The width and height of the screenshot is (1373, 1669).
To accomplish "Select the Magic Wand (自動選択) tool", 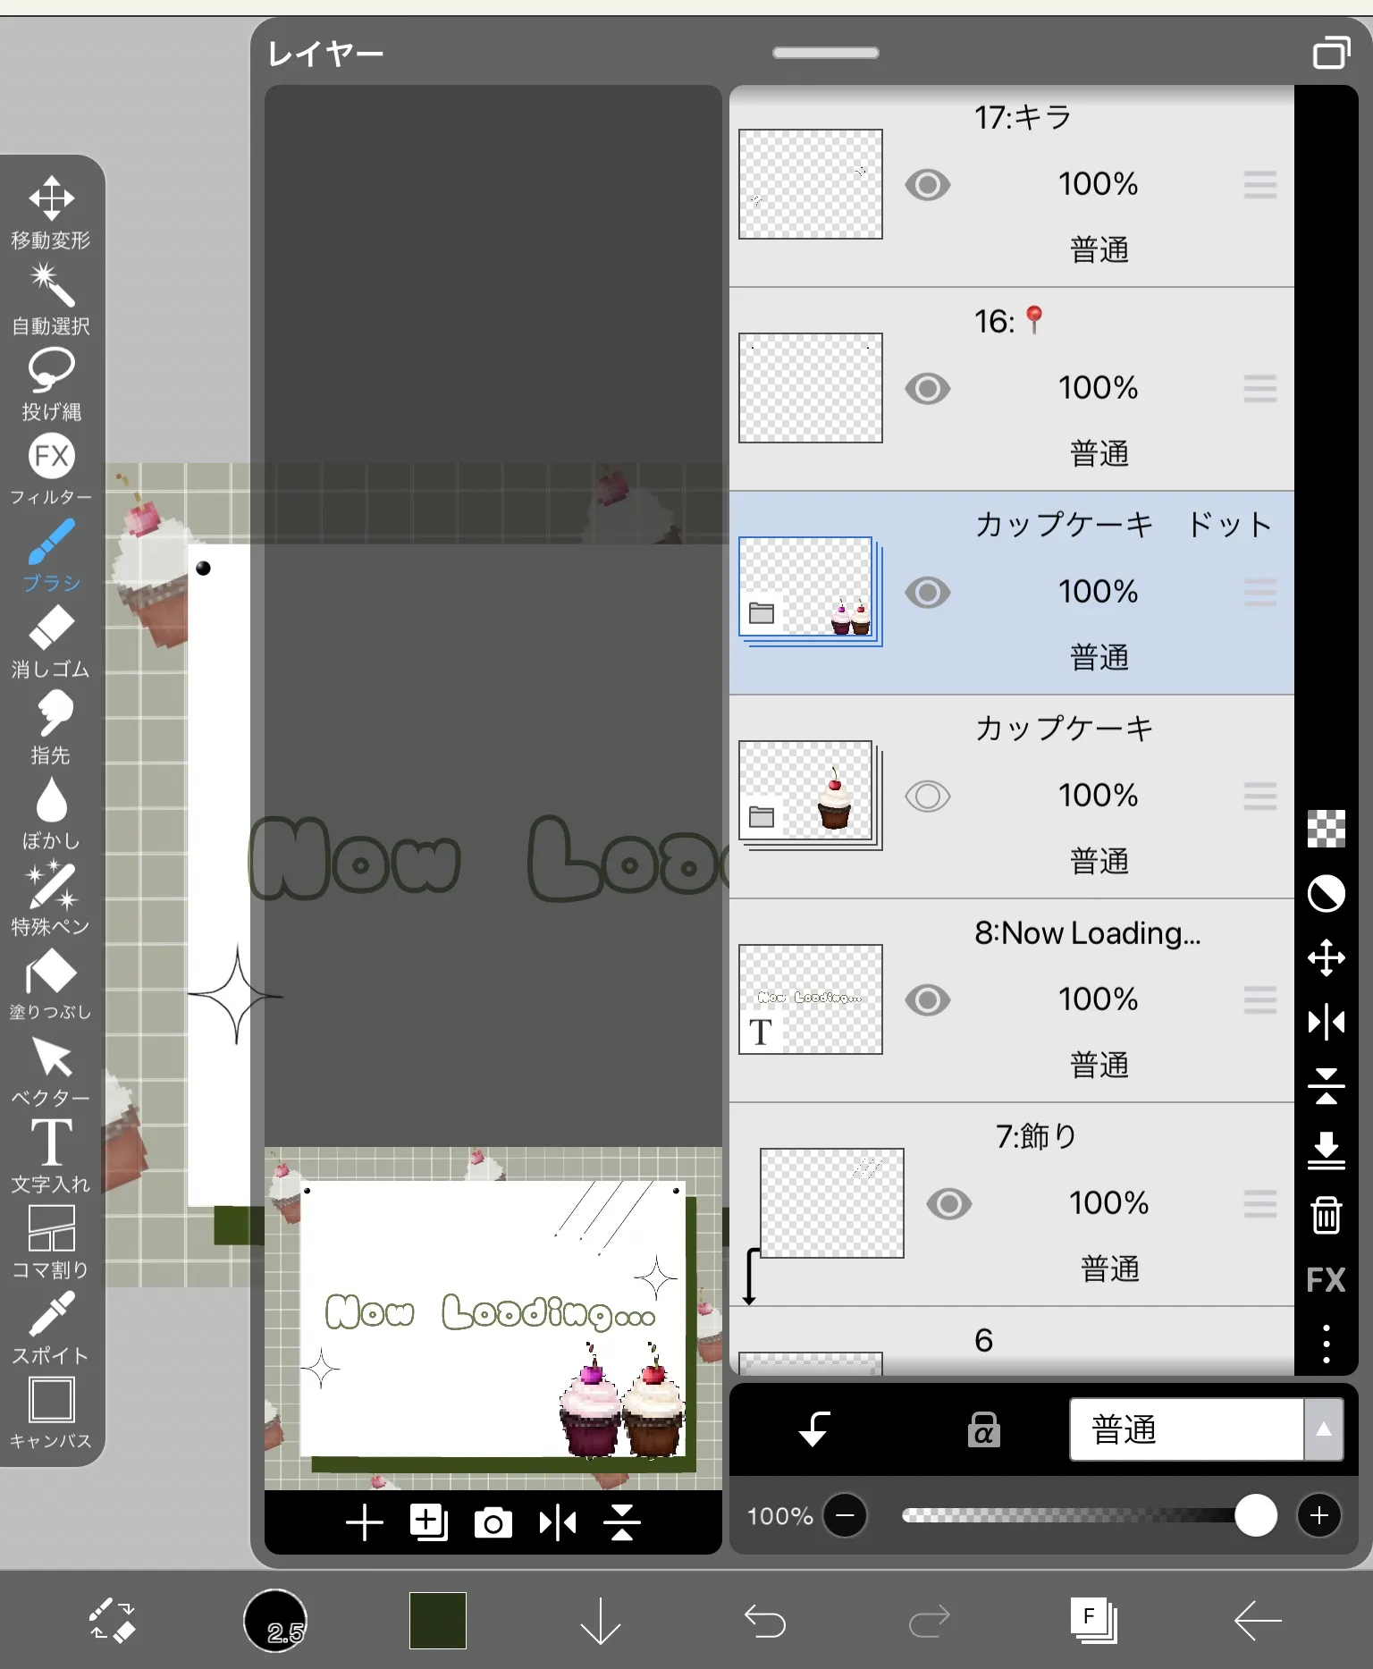I will pyautogui.click(x=51, y=298).
